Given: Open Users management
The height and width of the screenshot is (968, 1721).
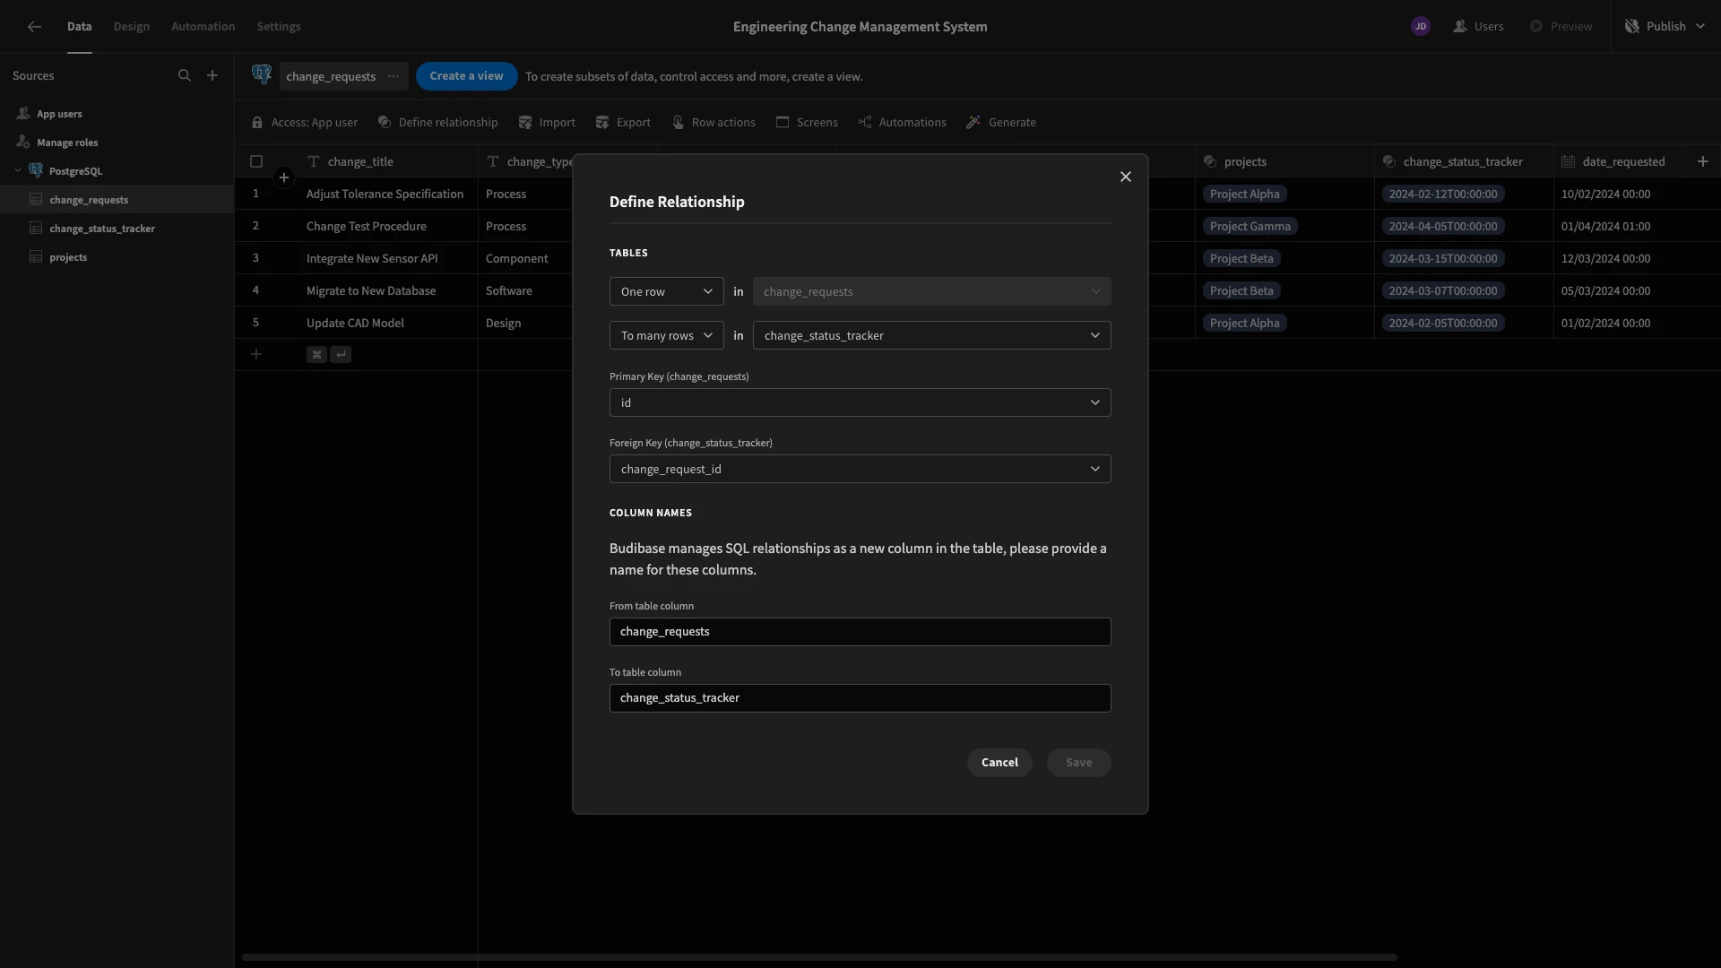Looking at the screenshot, I should 1478,27.
